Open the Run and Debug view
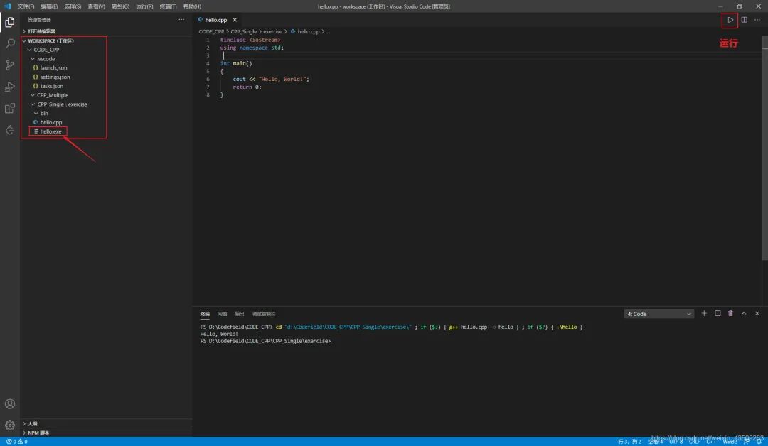 coord(10,87)
